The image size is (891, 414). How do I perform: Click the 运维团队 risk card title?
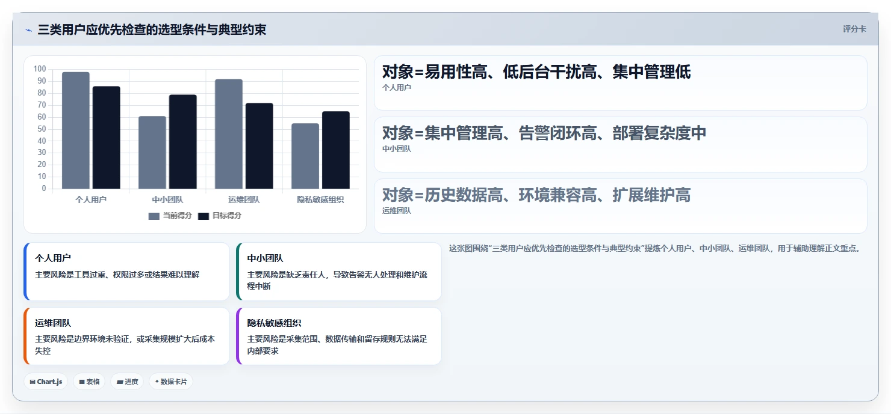coord(53,323)
